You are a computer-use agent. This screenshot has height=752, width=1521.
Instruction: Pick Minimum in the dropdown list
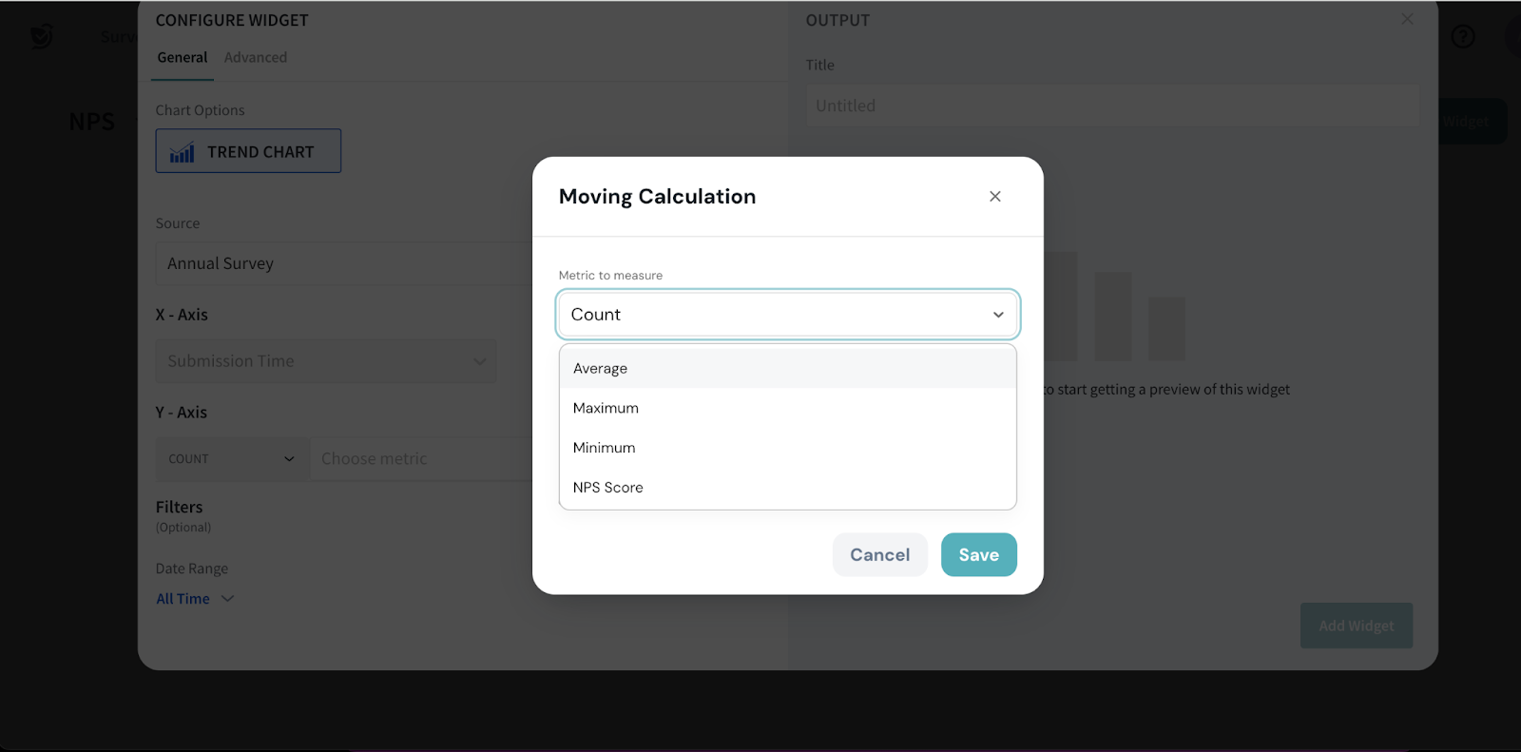(x=604, y=448)
